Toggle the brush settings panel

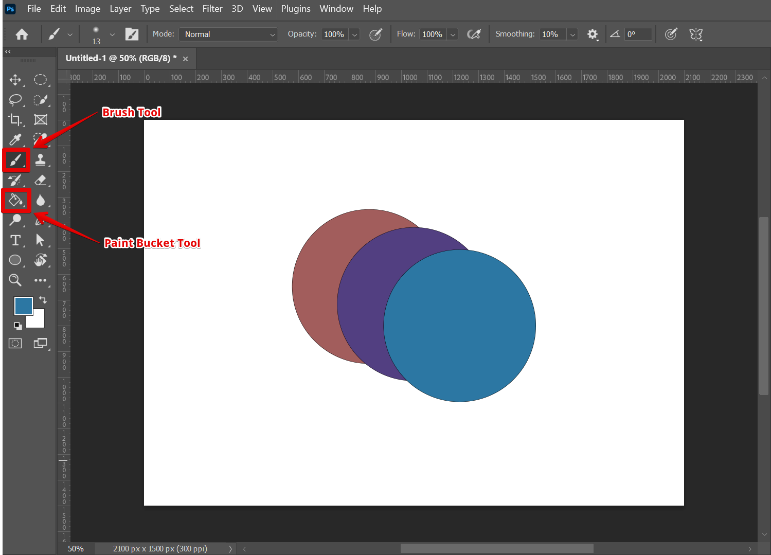point(132,34)
